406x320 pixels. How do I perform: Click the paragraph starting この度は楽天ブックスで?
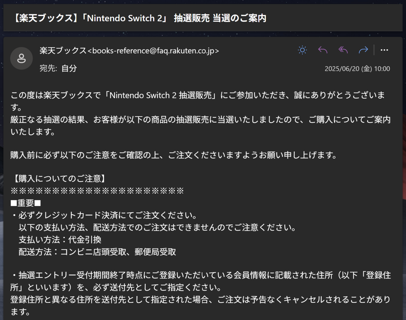click(198, 101)
